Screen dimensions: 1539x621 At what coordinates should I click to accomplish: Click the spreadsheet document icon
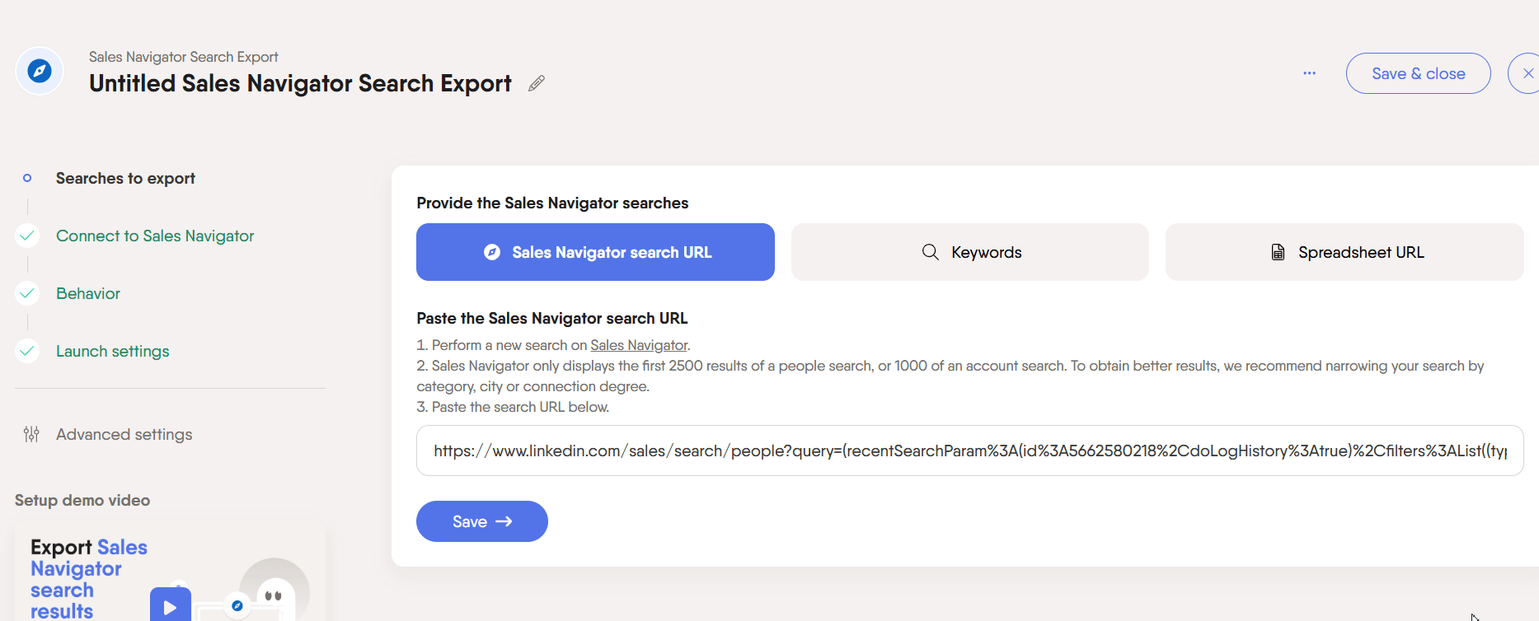point(1278,252)
